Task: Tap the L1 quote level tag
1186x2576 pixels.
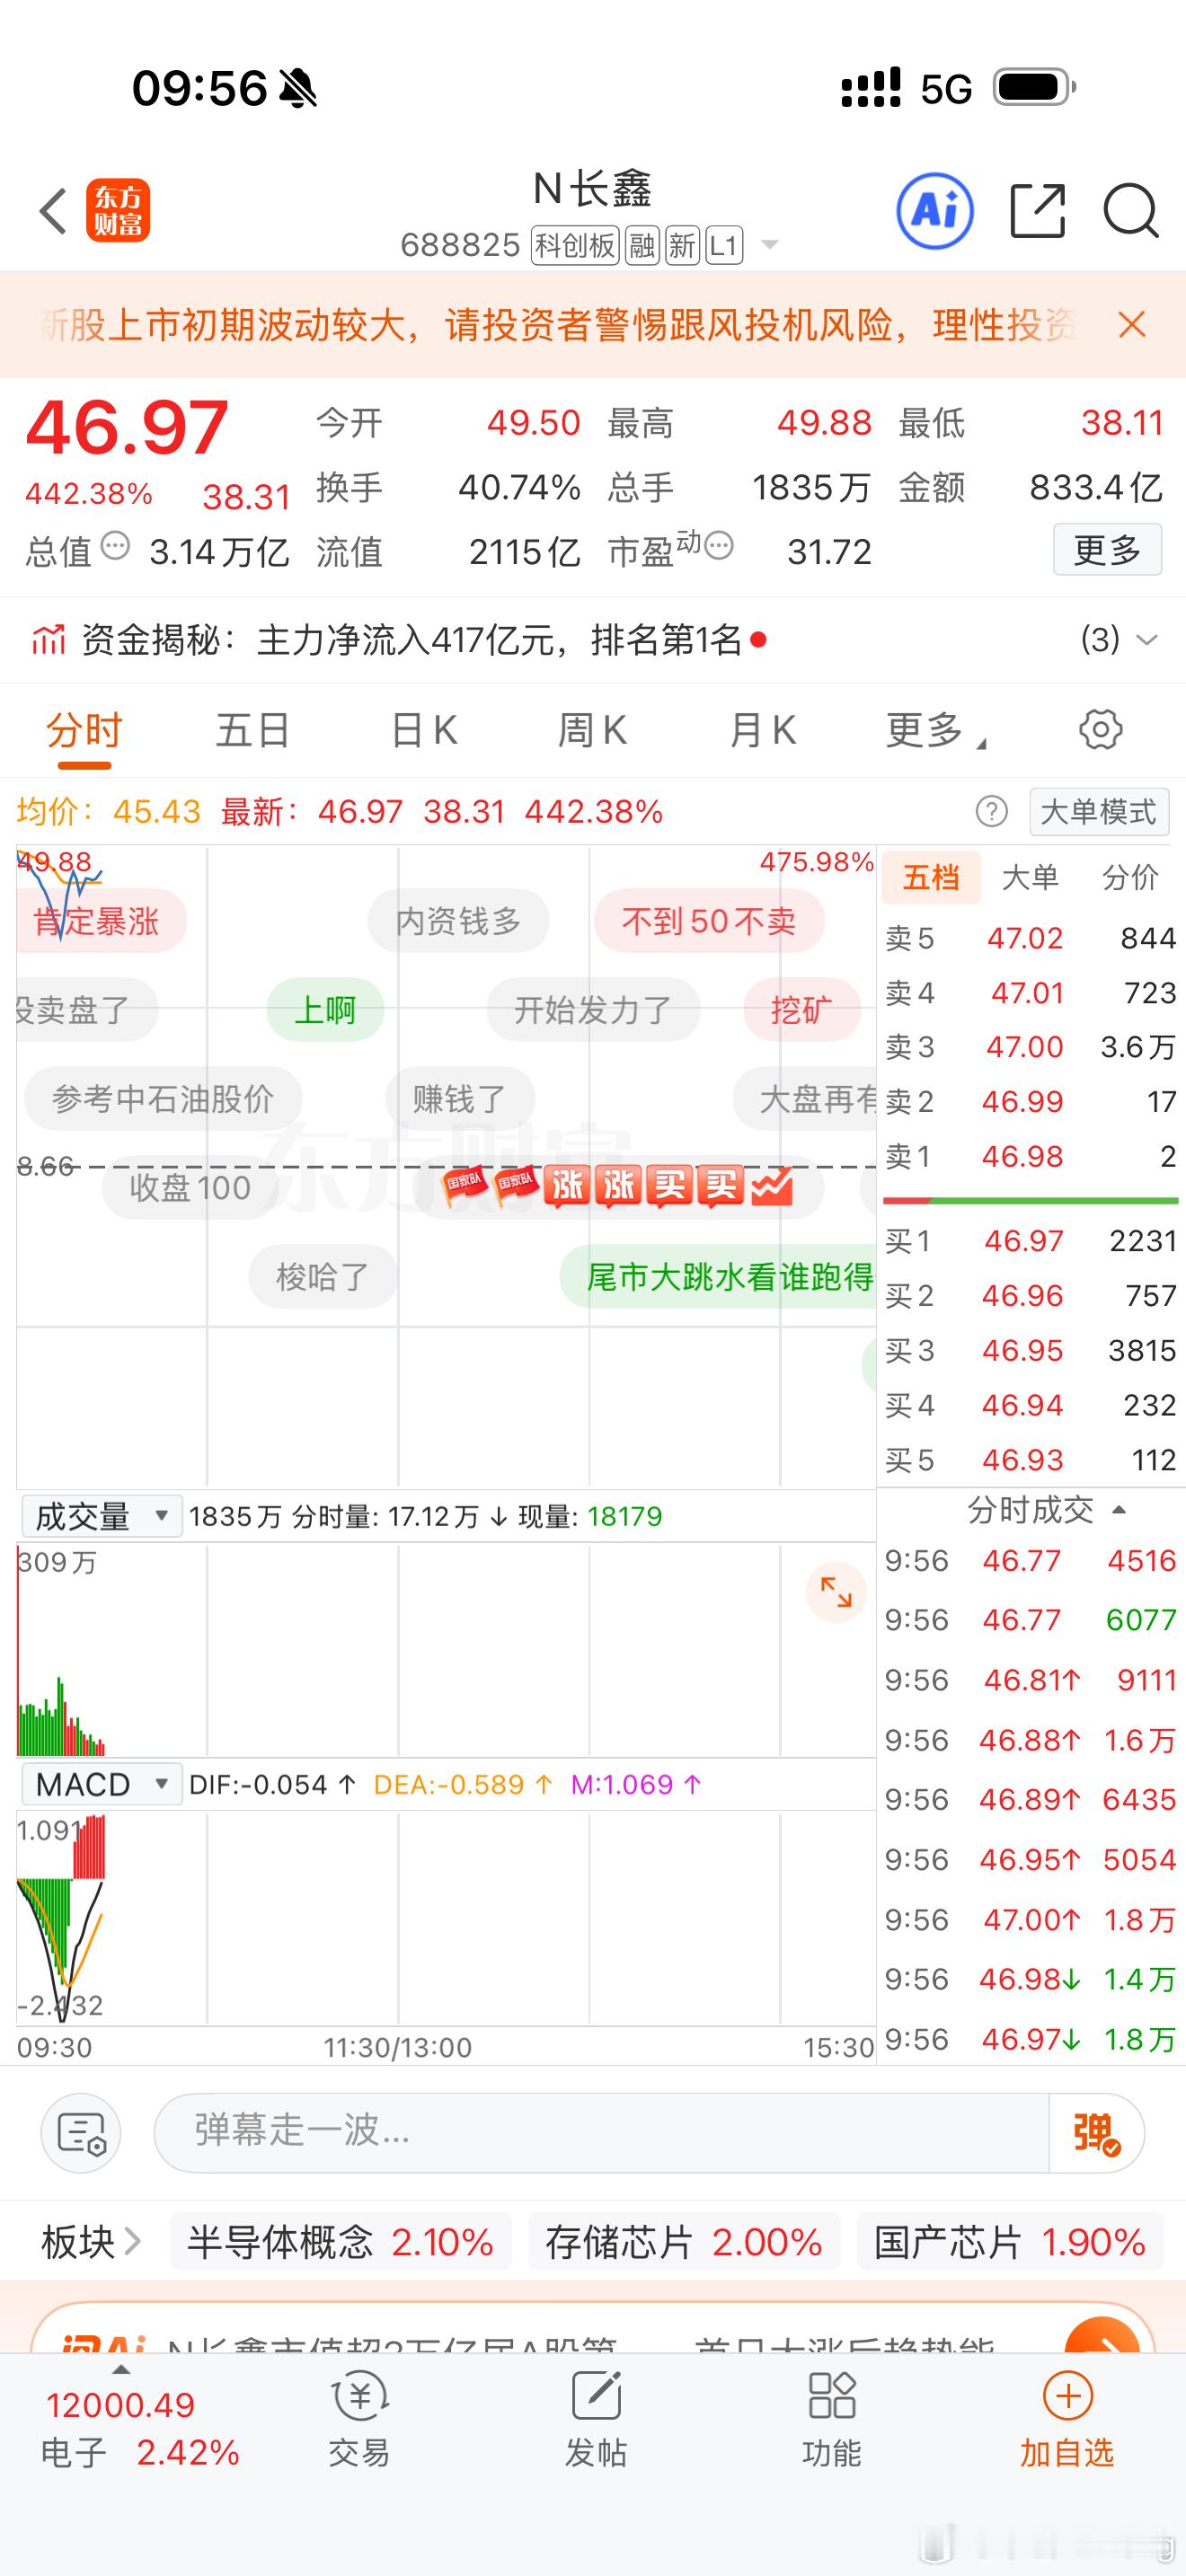Action: point(724,244)
